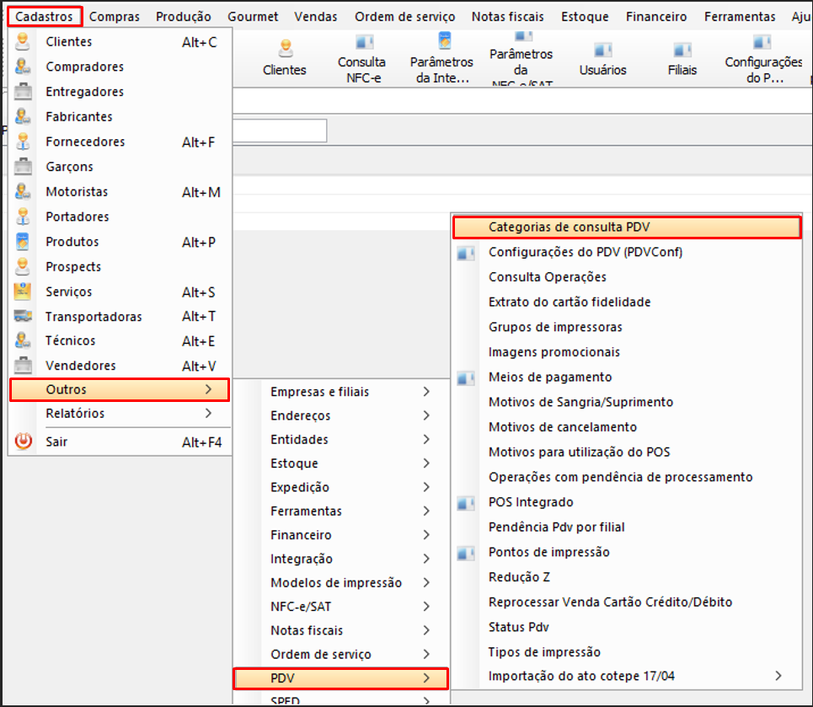
Task: Click the Consulta NFC-e toolbar icon
Action: [364, 42]
